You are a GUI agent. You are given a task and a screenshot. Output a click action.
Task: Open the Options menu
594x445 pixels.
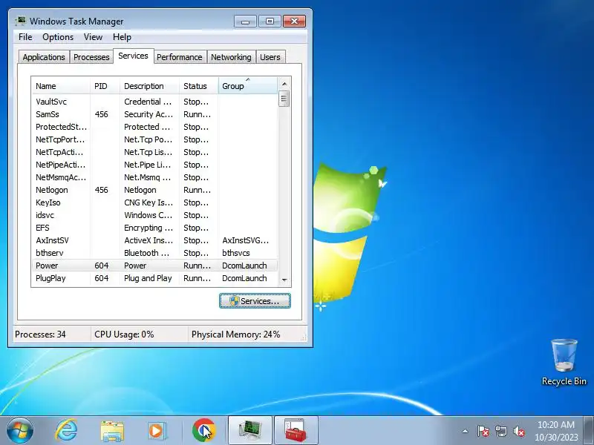(58, 37)
